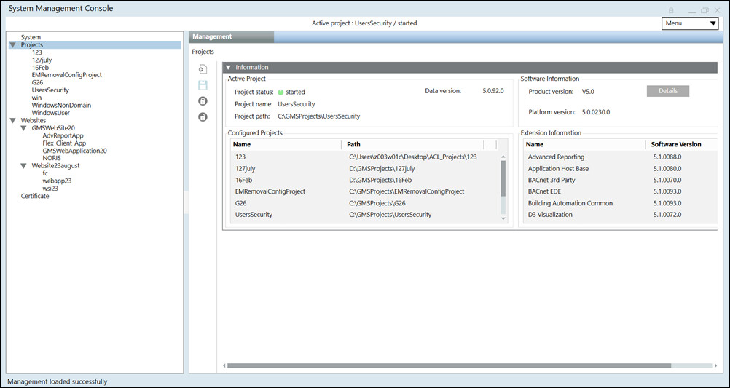The height and width of the screenshot is (388, 730).
Task: Collapse the Information section
Action: 229,68
